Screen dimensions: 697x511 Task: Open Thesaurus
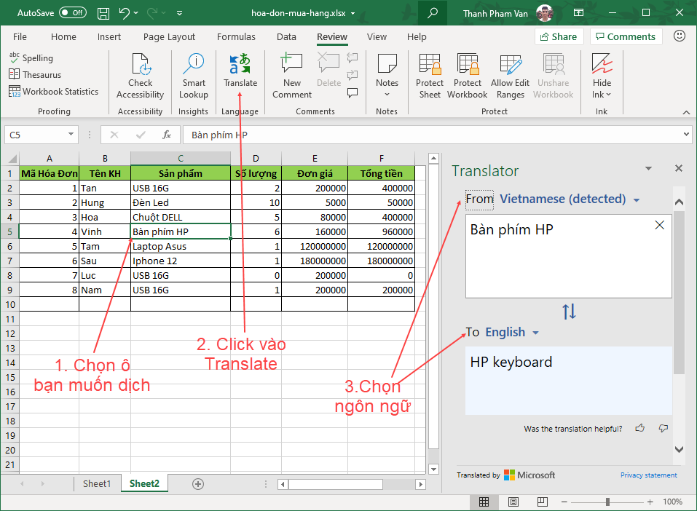click(x=35, y=75)
